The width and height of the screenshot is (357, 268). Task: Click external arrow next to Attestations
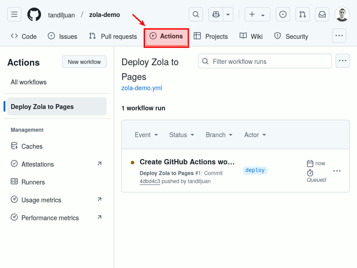click(100, 163)
